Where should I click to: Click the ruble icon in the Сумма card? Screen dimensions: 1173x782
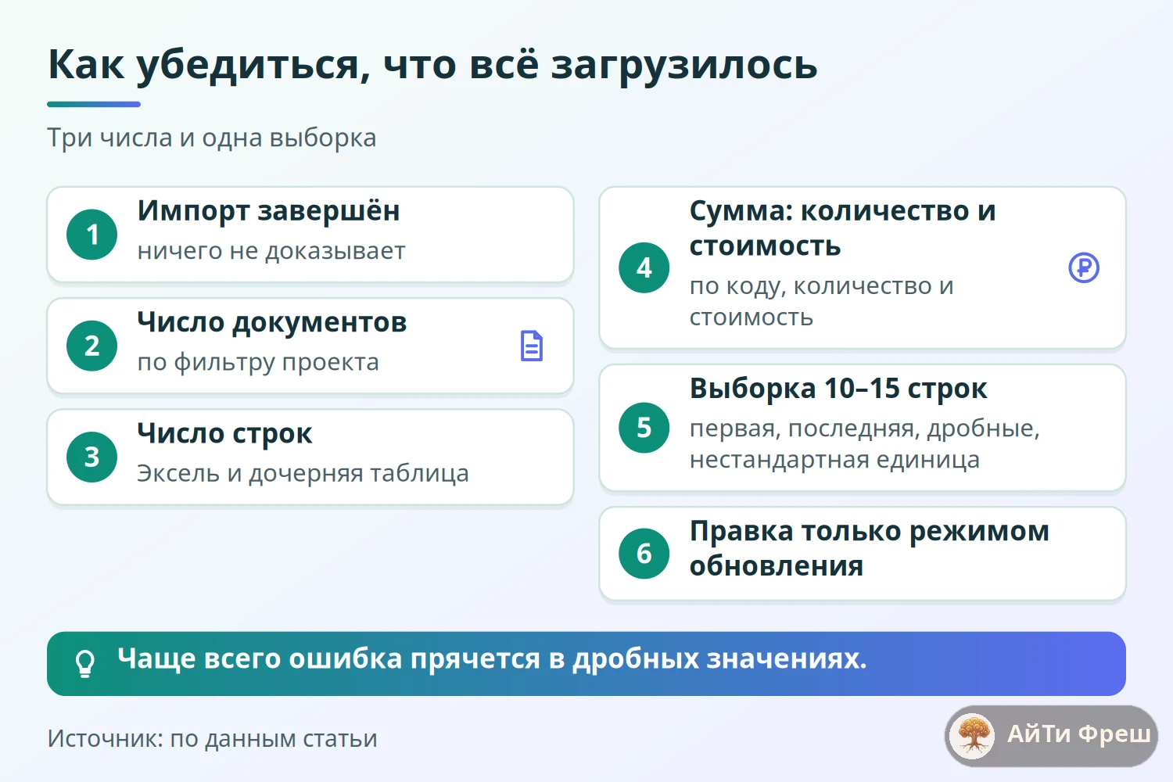coord(1084,267)
